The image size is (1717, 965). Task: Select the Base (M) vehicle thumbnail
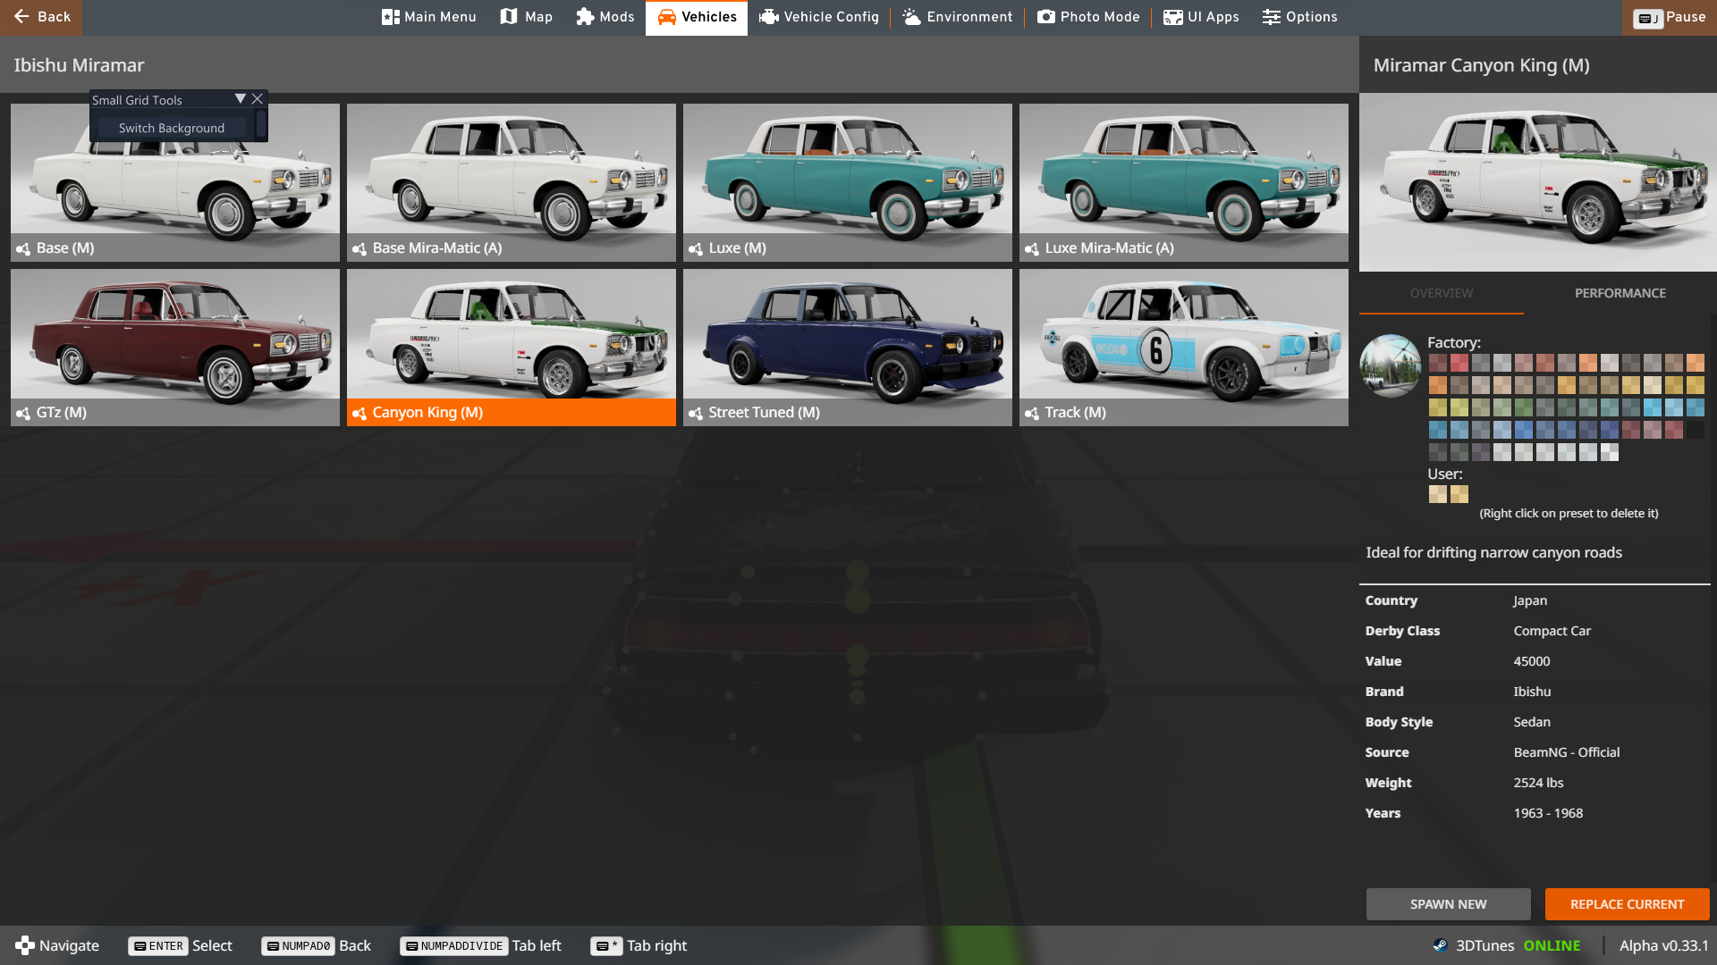click(175, 182)
